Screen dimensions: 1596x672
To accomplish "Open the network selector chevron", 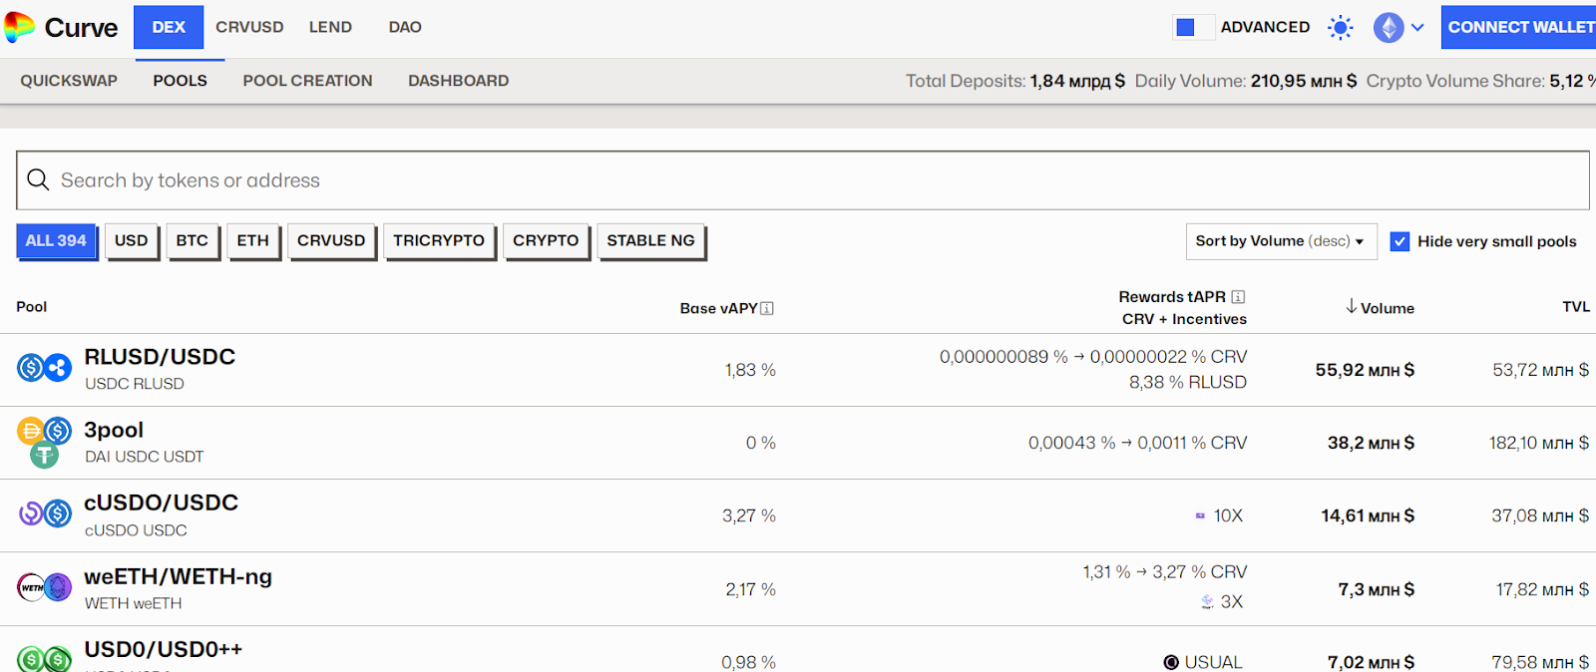I will [1417, 28].
